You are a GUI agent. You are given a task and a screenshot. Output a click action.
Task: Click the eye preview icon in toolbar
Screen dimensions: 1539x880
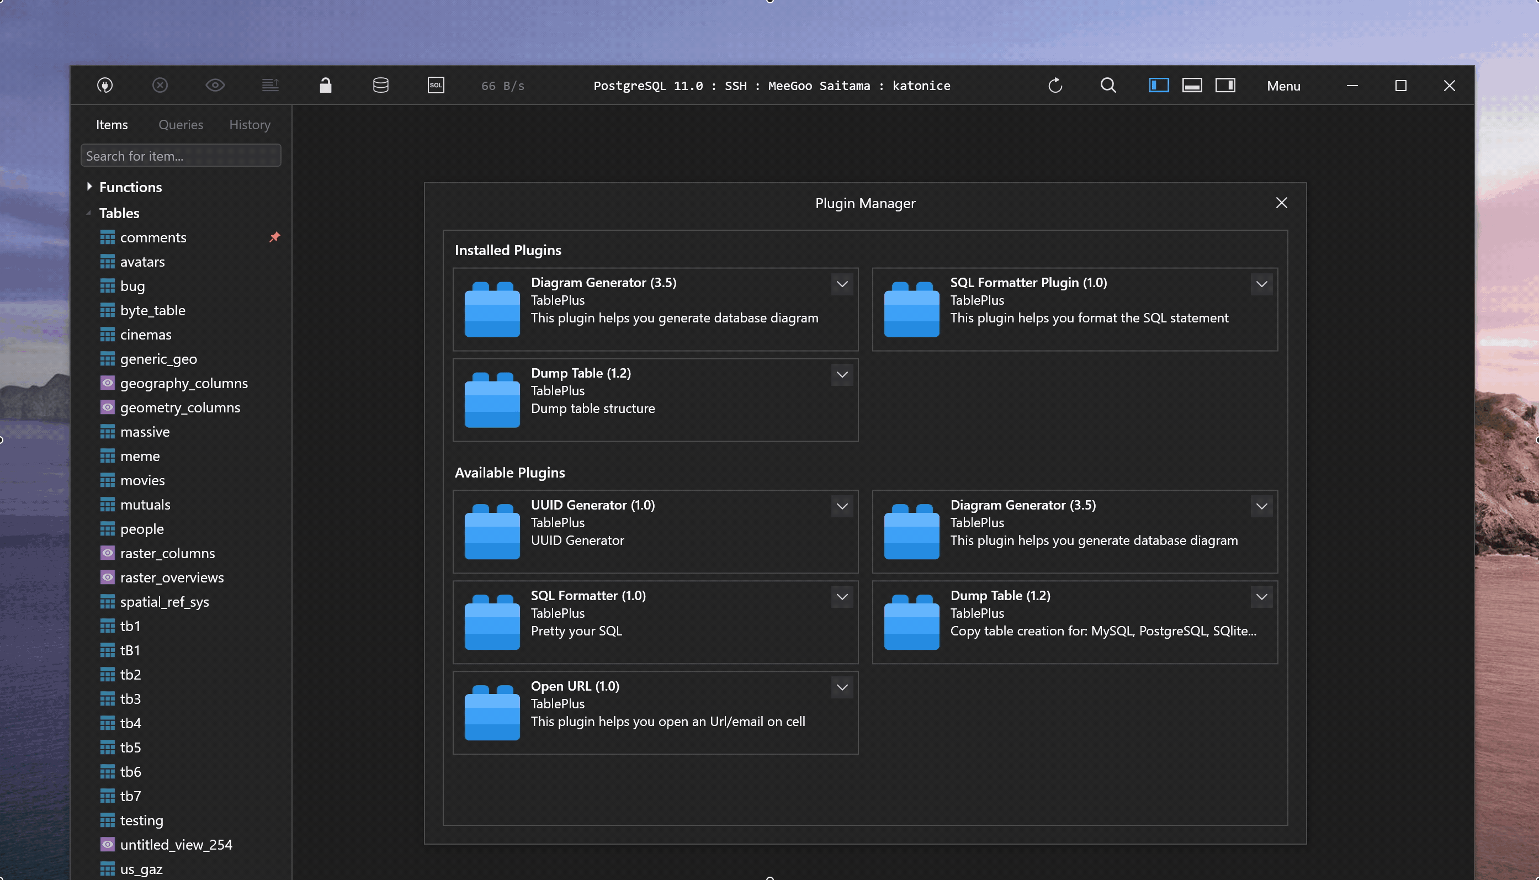click(215, 85)
